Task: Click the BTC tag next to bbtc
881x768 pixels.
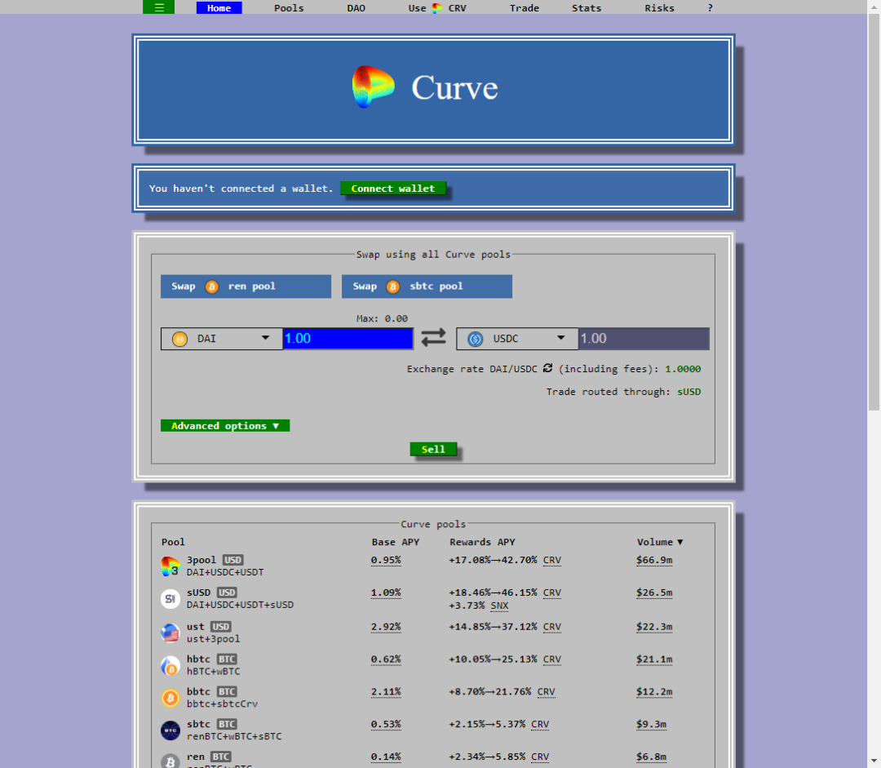Action: pyautogui.click(x=227, y=691)
